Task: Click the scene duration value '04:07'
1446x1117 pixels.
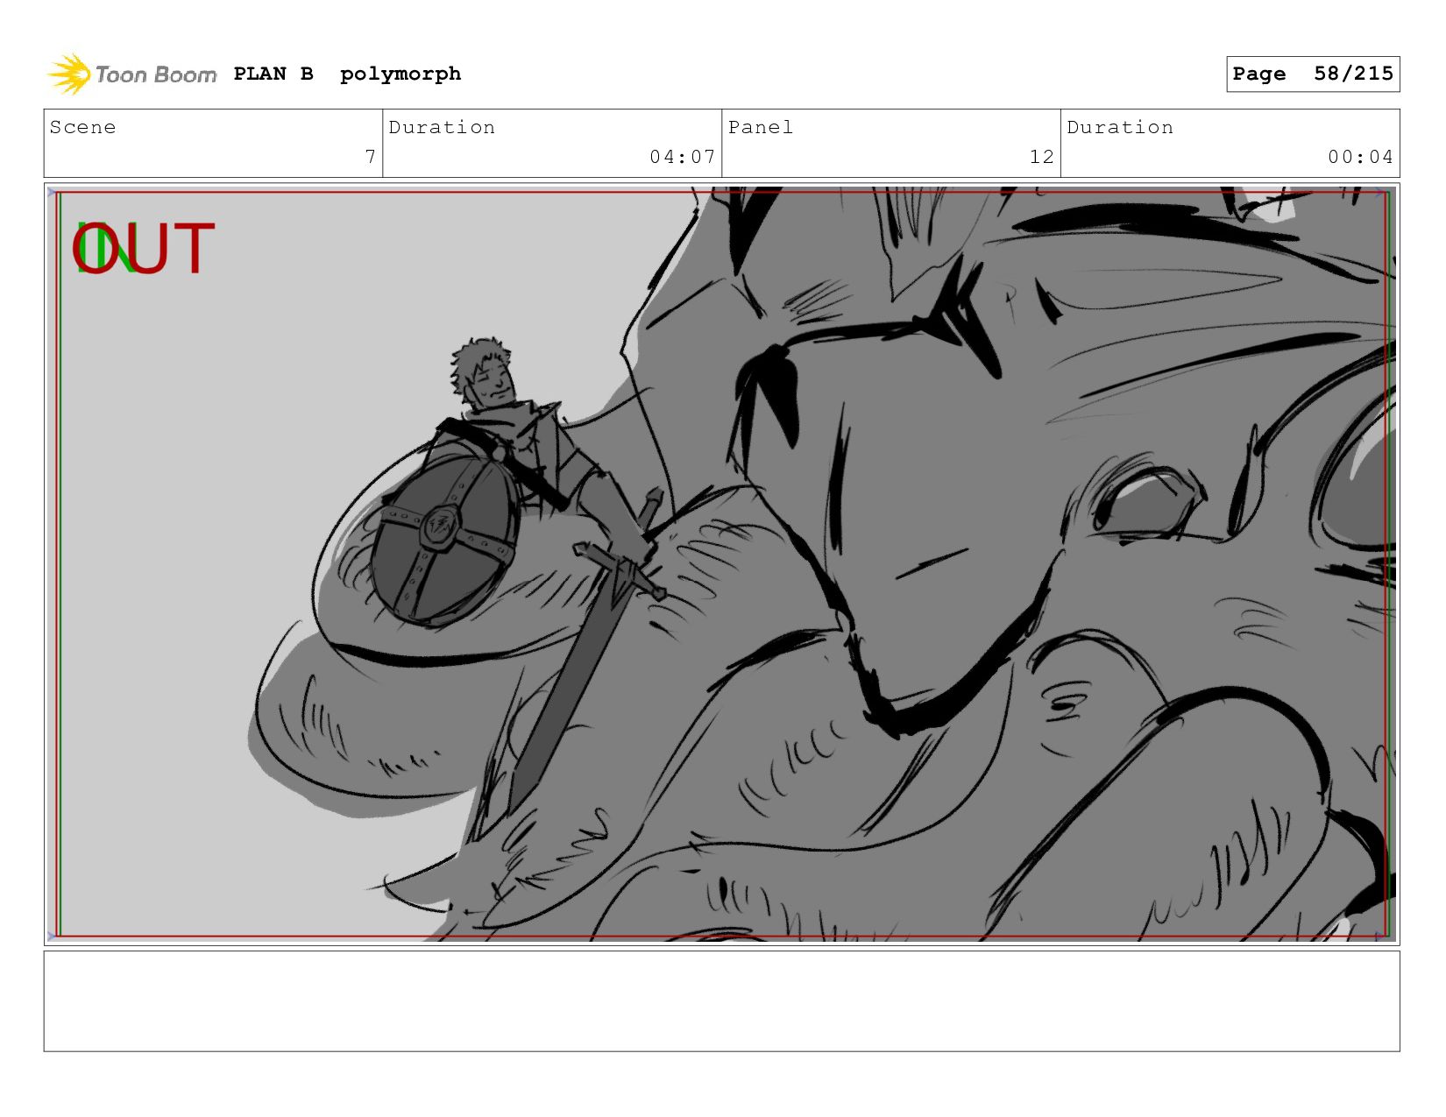Action: pyautogui.click(x=683, y=157)
